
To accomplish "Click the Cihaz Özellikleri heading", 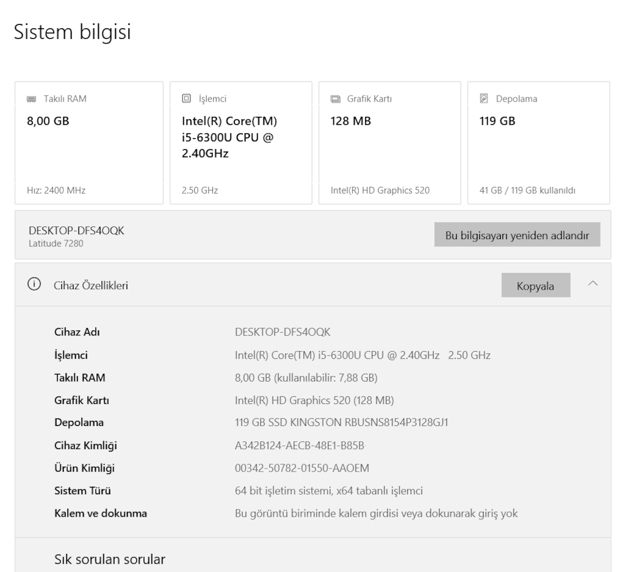I will (x=91, y=285).
